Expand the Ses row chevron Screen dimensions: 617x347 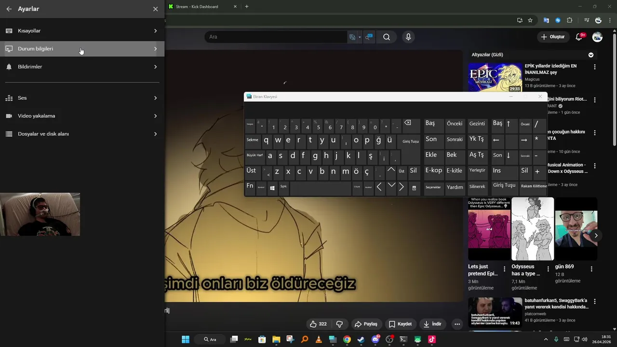coord(155,98)
